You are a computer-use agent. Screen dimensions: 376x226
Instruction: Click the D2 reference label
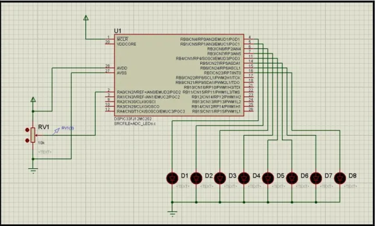pyautogui.click(x=209, y=176)
